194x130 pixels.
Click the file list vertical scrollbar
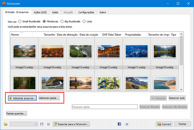[x=181, y=51]
